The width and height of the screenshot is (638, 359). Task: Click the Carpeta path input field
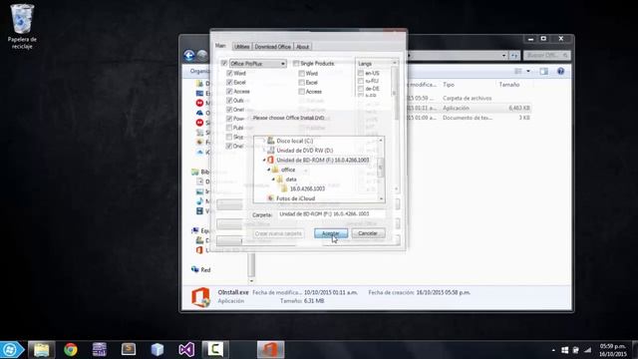coord(331,214)
